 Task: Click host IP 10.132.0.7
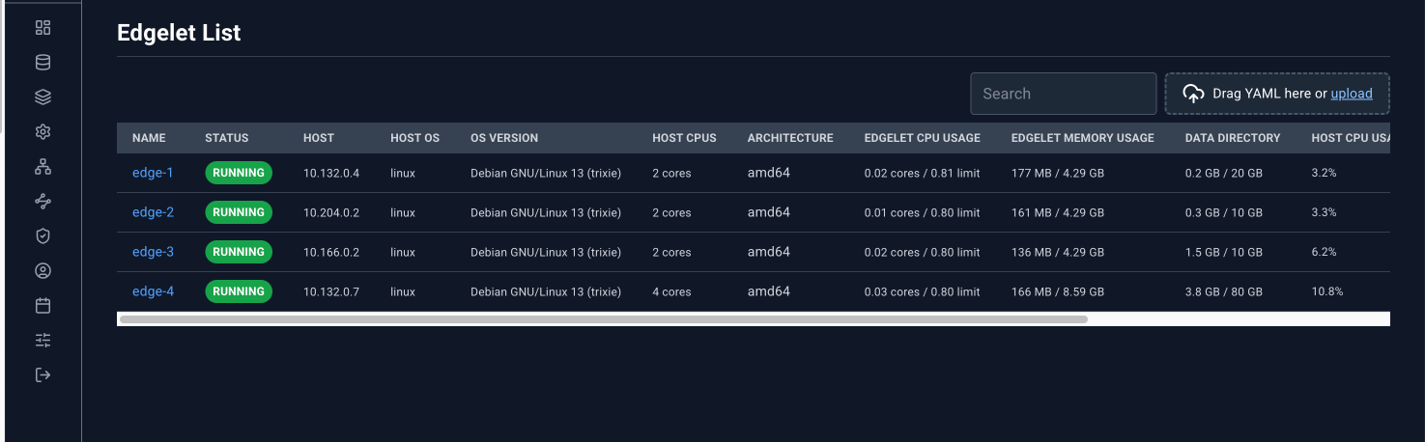click(331, 292)
